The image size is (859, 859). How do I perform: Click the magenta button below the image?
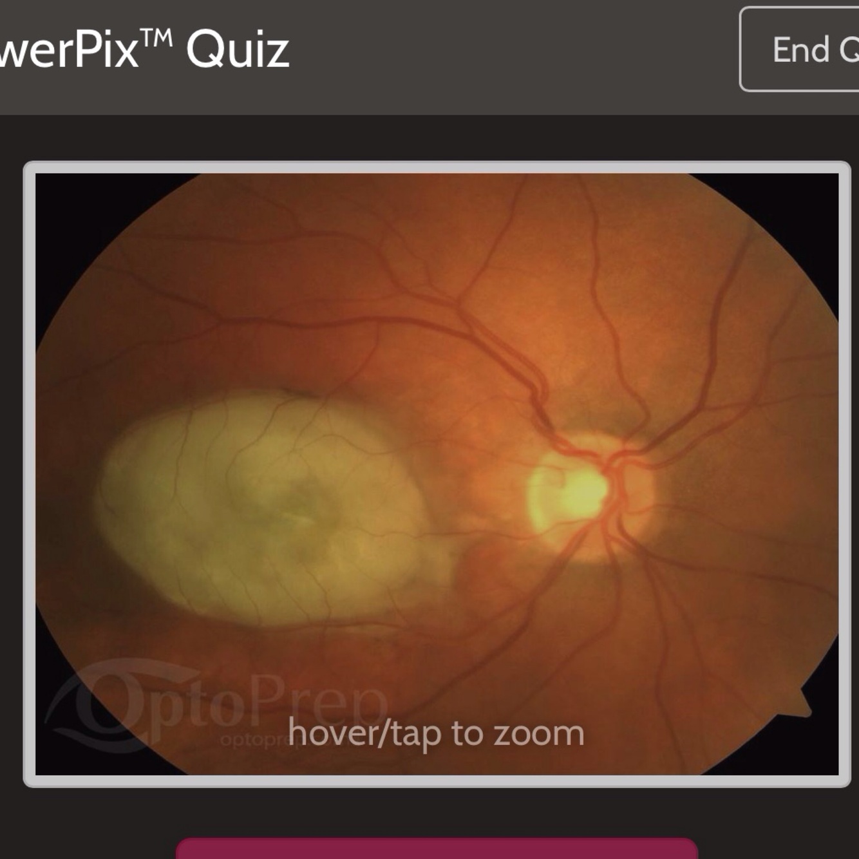click(437, 848)
